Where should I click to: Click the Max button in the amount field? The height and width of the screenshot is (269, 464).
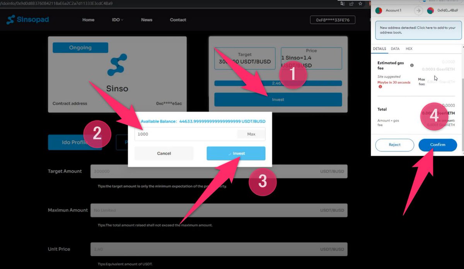pos(251,134)
